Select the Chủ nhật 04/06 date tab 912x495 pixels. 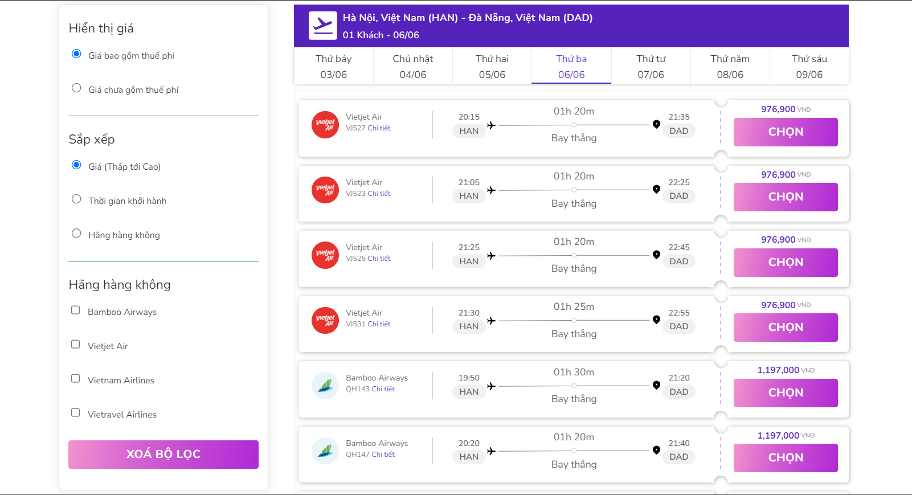click(412, 66)
